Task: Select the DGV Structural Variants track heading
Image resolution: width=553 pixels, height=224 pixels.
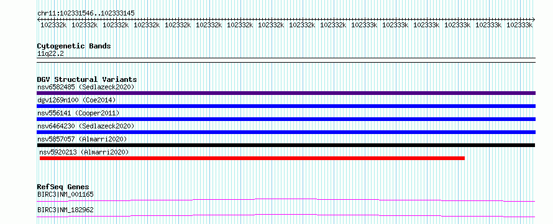Action: tap(87, 79)
